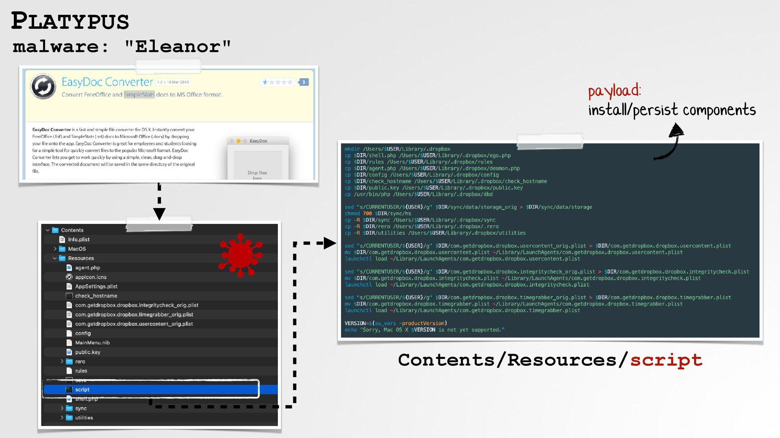Select public.key in the file tree

pyautogui.click(x=87, y=352)
